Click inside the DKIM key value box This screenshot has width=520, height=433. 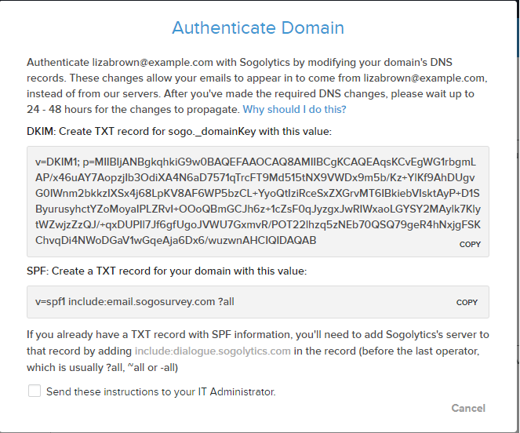258,202
